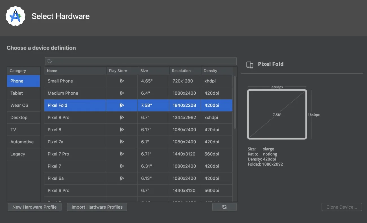The image size is (367, 223).
Task: Click Play Store icon in Pixel 8 row
Action: pos(122,130)
